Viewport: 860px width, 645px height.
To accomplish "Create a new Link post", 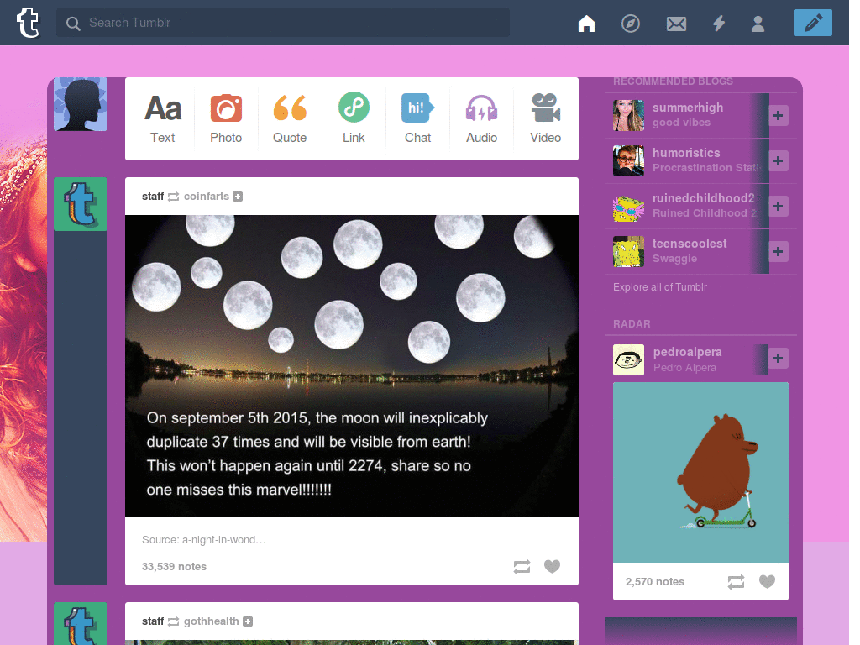I will [x=354, y=118].
